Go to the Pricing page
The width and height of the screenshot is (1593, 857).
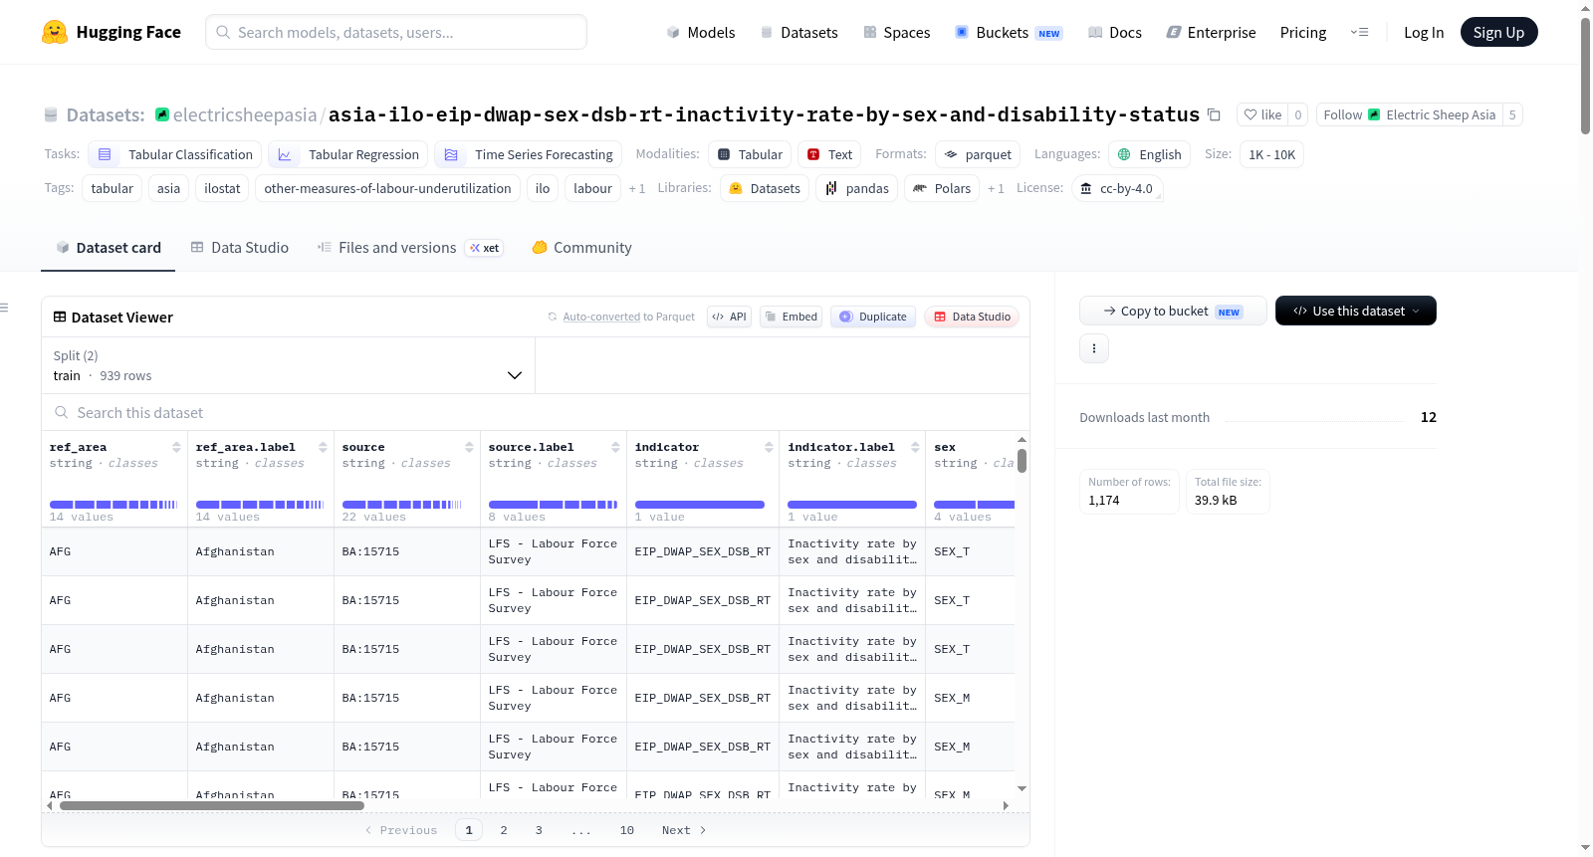pos(1303,32)
